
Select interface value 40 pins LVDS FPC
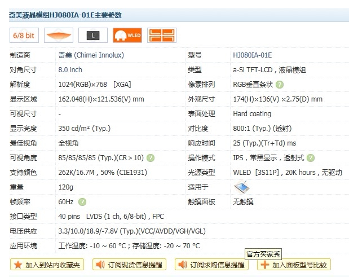[111, 217]
